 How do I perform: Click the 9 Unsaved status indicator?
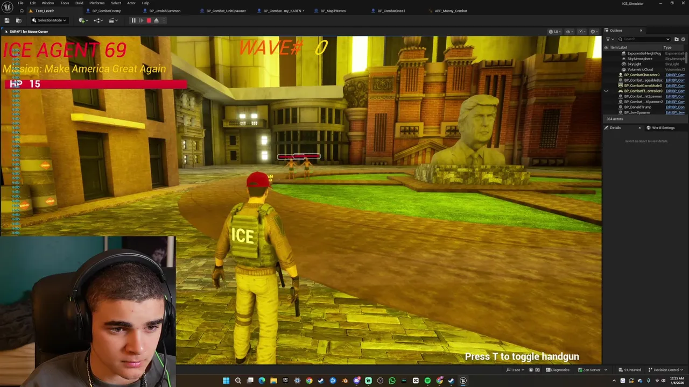(x=630, y=370)
